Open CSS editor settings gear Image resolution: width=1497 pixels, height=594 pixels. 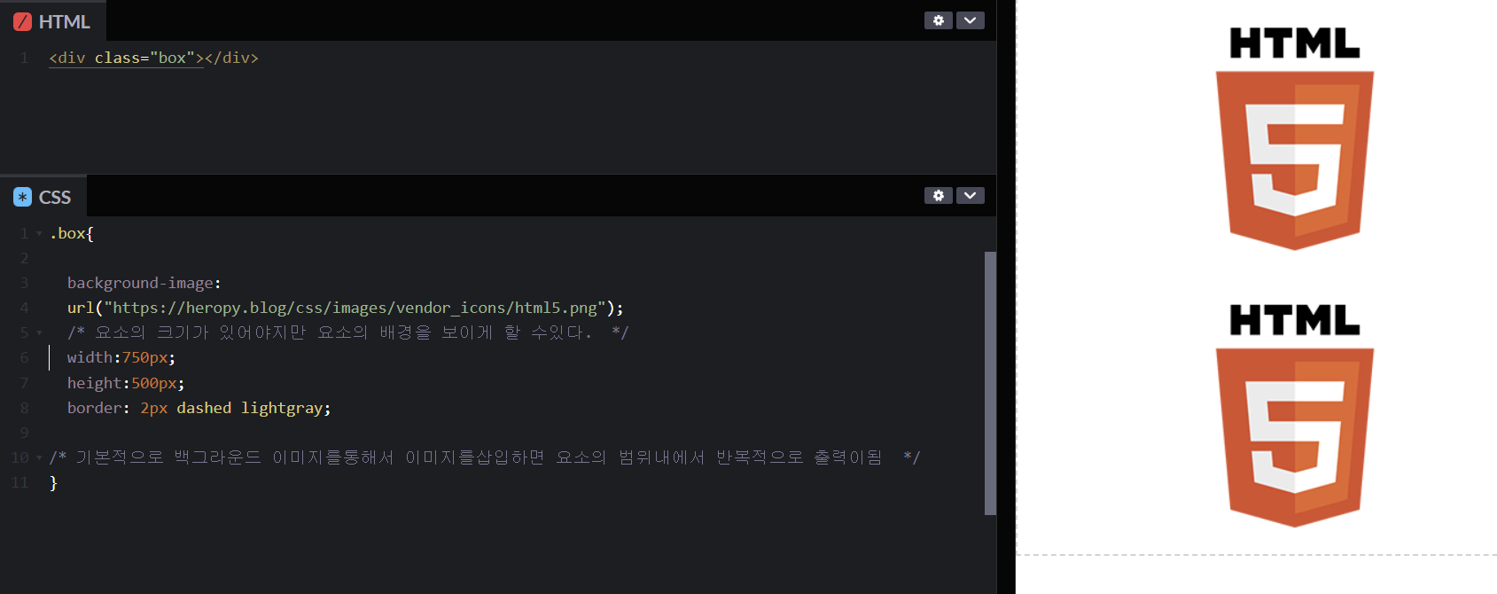pyautogui.click(x=938, y=196)
